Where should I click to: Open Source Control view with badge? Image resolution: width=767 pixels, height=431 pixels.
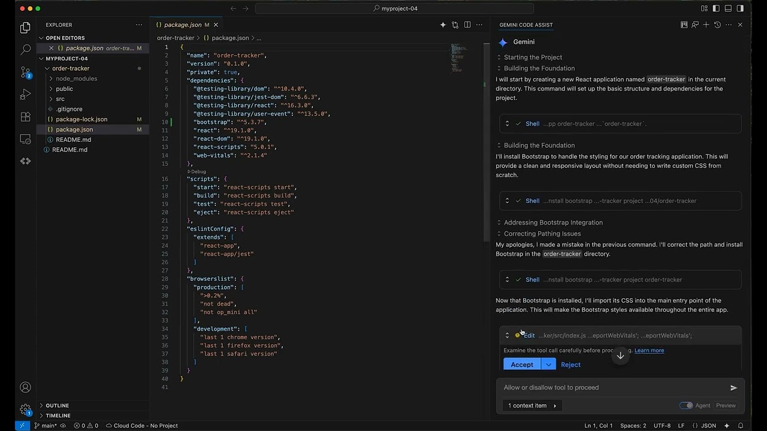click(x=25, y=72)
